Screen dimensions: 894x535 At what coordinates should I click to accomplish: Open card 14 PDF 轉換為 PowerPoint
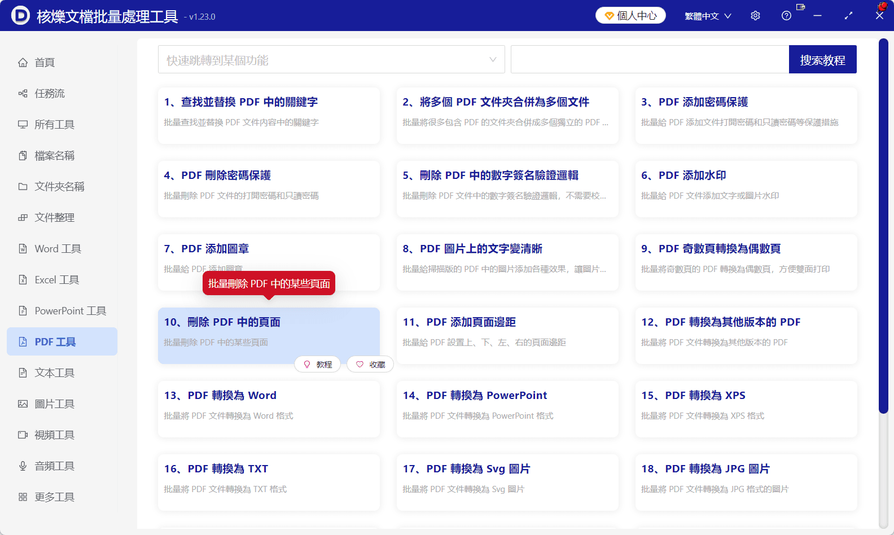click(507, 409)
